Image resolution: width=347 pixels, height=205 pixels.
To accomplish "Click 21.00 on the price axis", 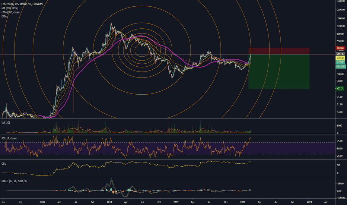I will tap(340, 104).
